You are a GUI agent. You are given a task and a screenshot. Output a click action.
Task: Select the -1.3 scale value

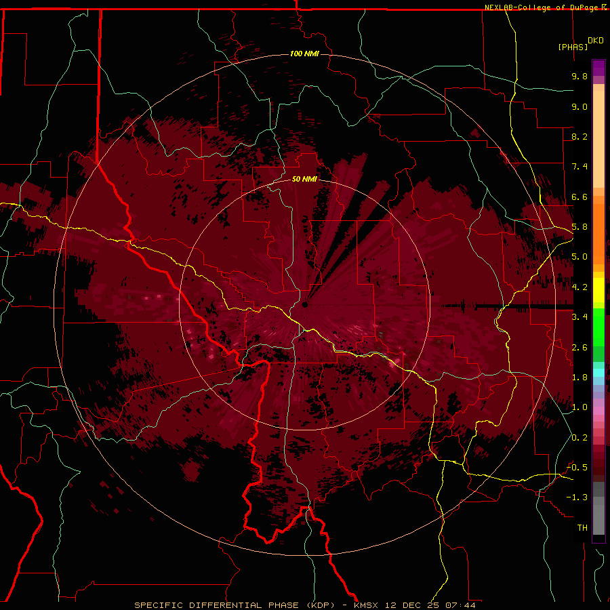pyautogui.click(x=577, y=497)
